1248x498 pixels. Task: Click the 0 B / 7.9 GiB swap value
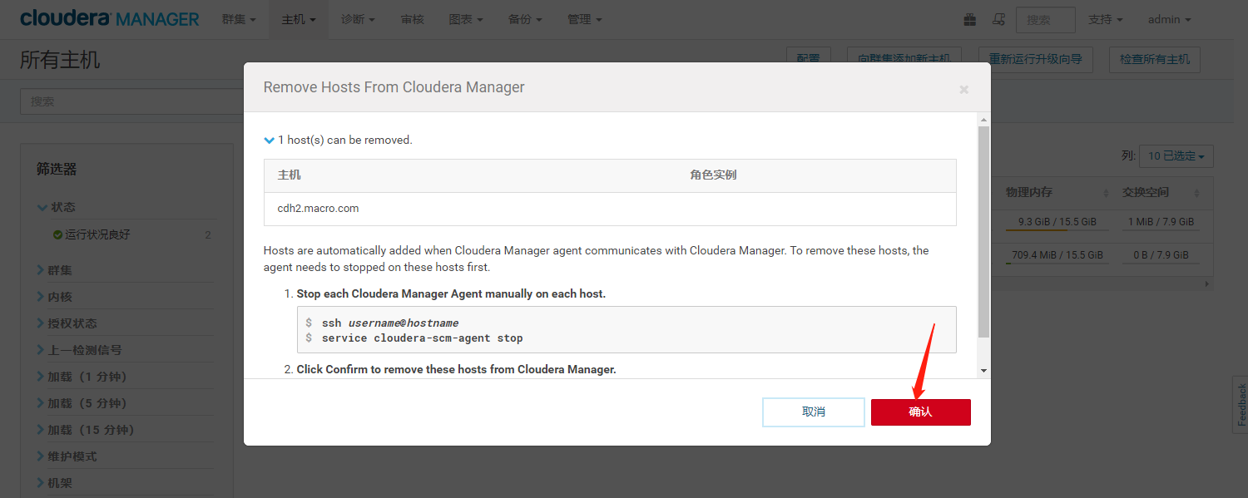point(1161,255)
